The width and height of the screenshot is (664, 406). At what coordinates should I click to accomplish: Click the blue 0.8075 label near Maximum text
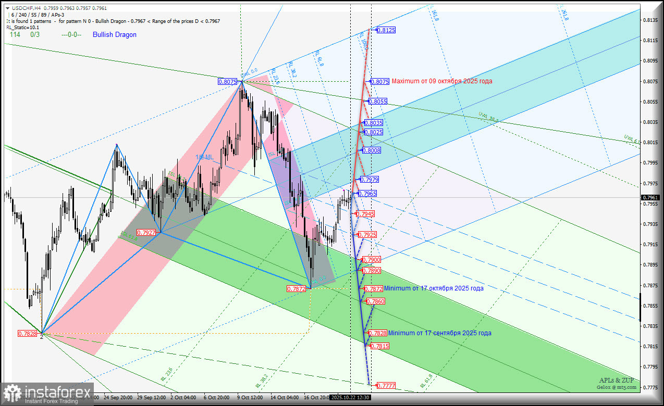pos(379,82)
